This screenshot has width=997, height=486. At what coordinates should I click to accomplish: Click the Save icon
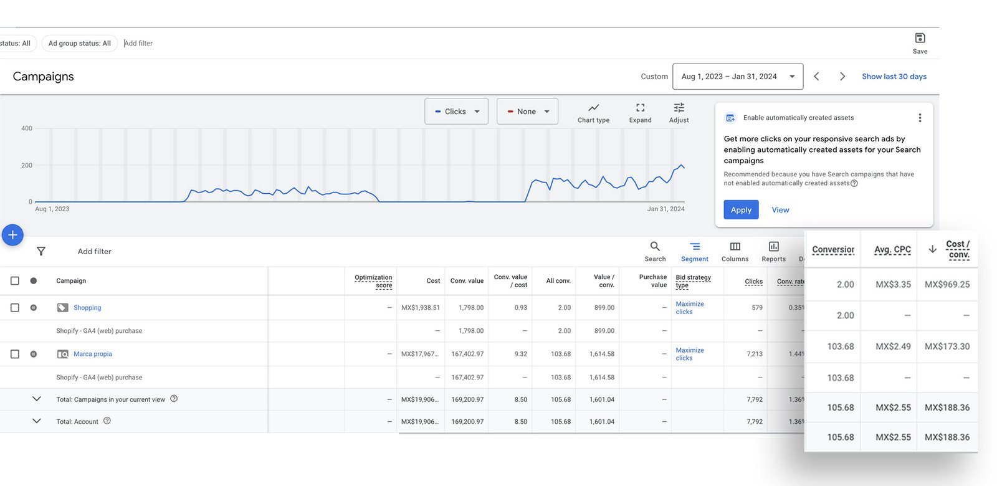[x=920, y=38]
